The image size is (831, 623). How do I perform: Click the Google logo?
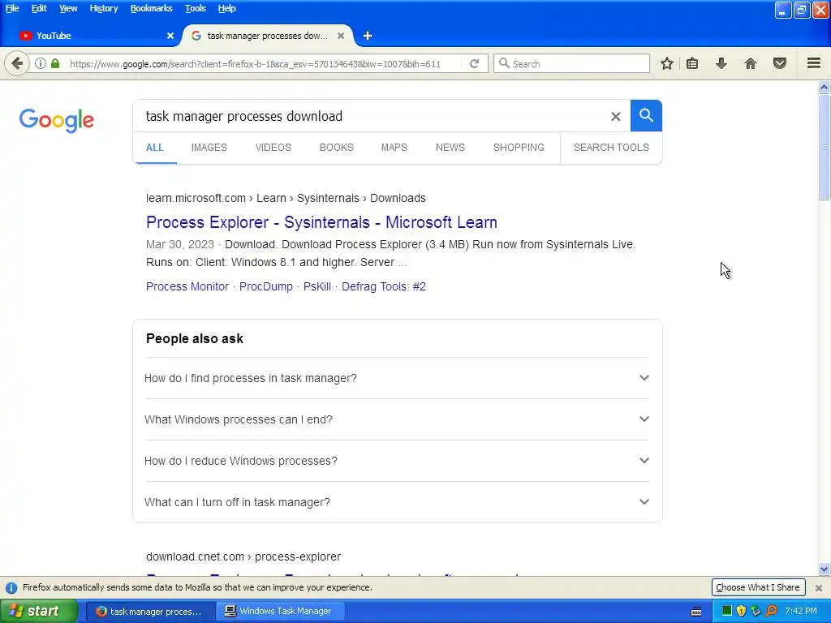pos(56,120)
